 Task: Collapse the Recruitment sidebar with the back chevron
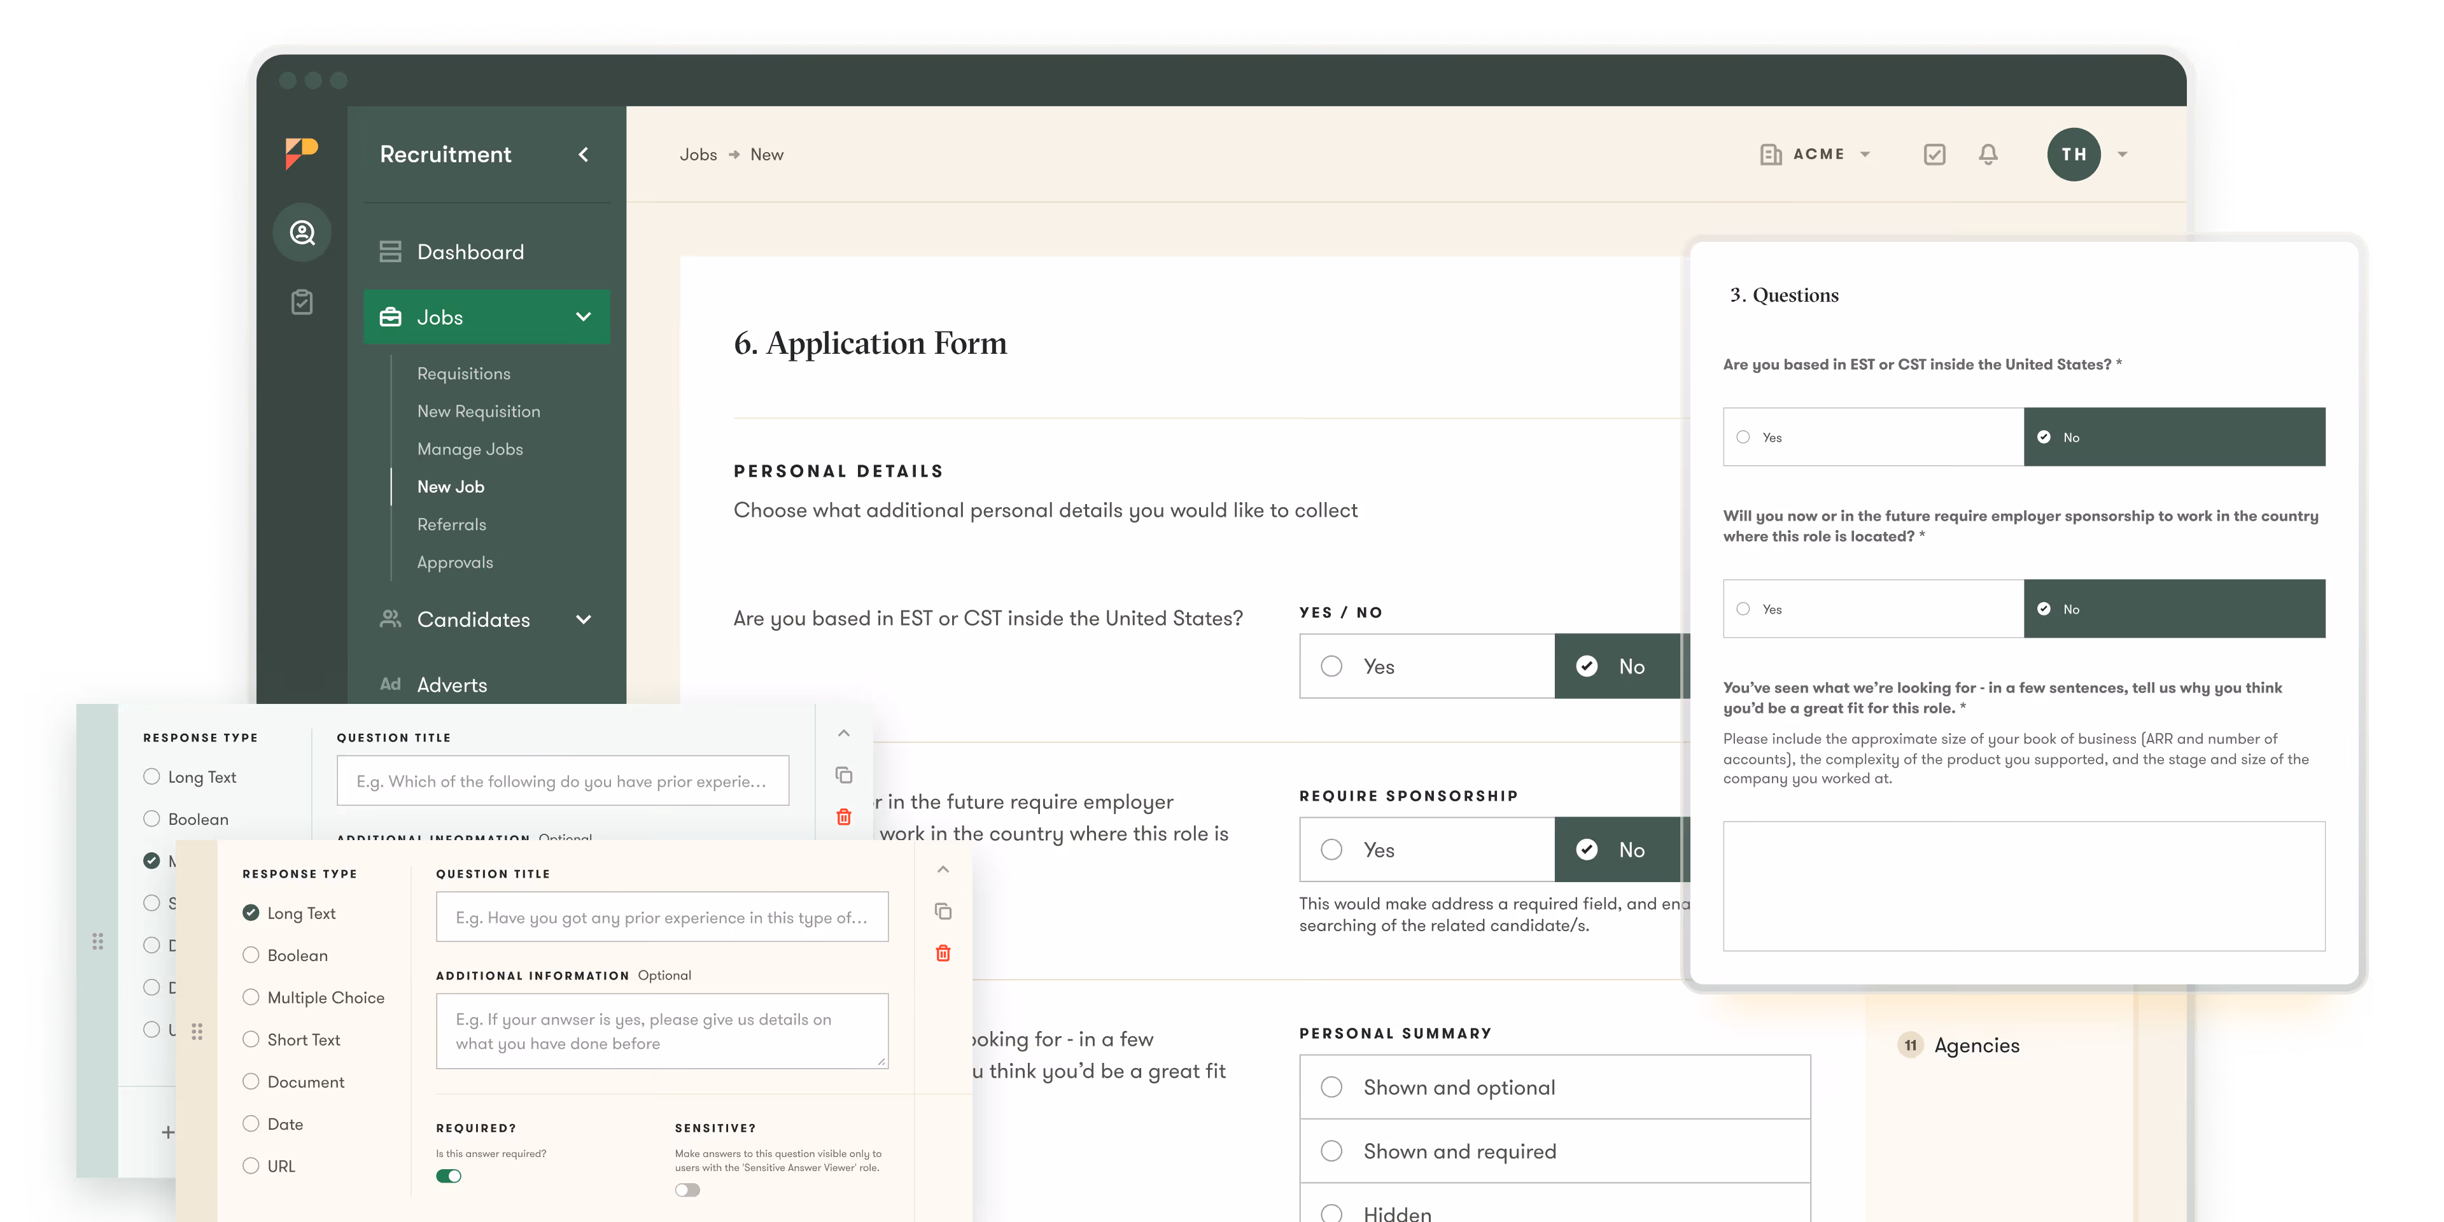[x=584, y=155]
